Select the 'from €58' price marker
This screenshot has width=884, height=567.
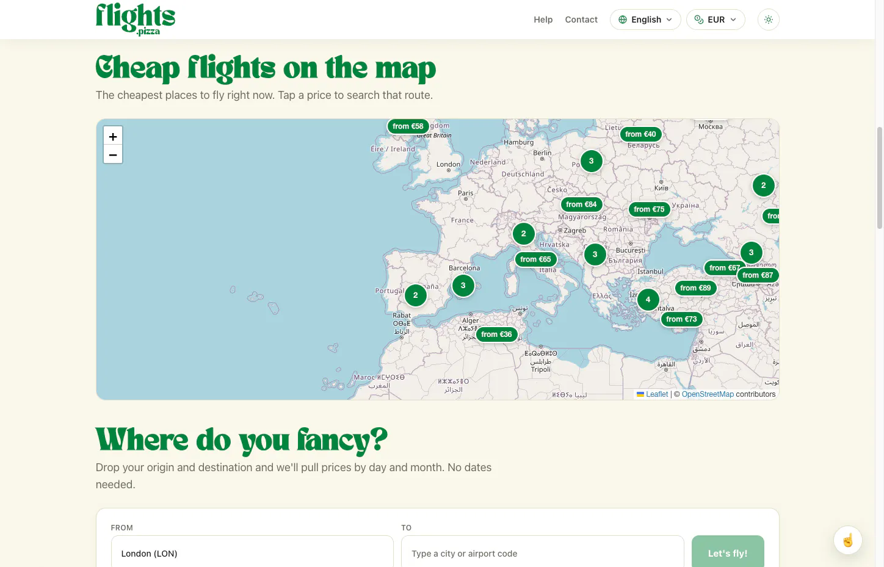[408, 126]
